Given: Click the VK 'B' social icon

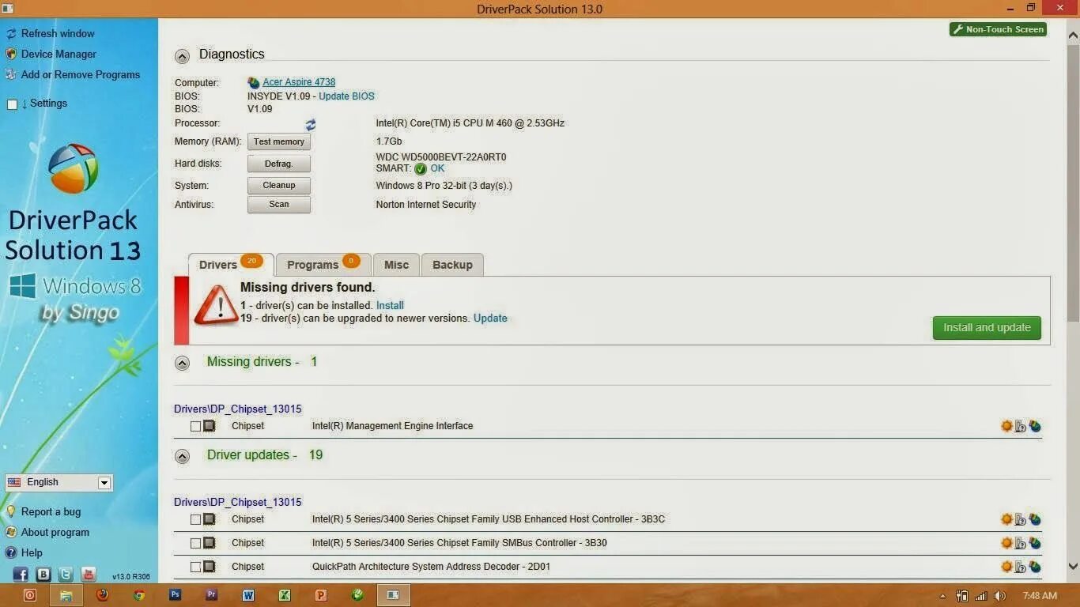Looking at the screenshot, I should (43, 575).
